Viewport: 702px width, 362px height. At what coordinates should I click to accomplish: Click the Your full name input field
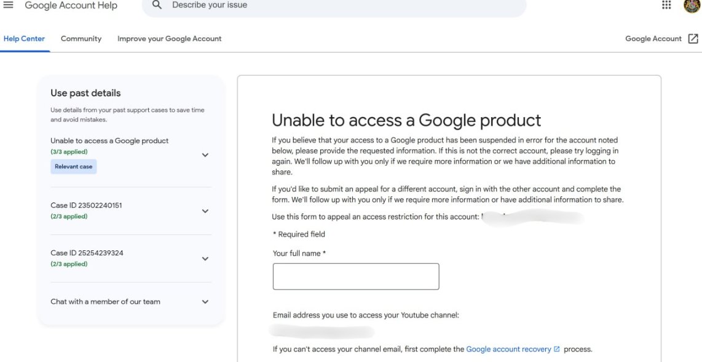(x=356, y=276)
